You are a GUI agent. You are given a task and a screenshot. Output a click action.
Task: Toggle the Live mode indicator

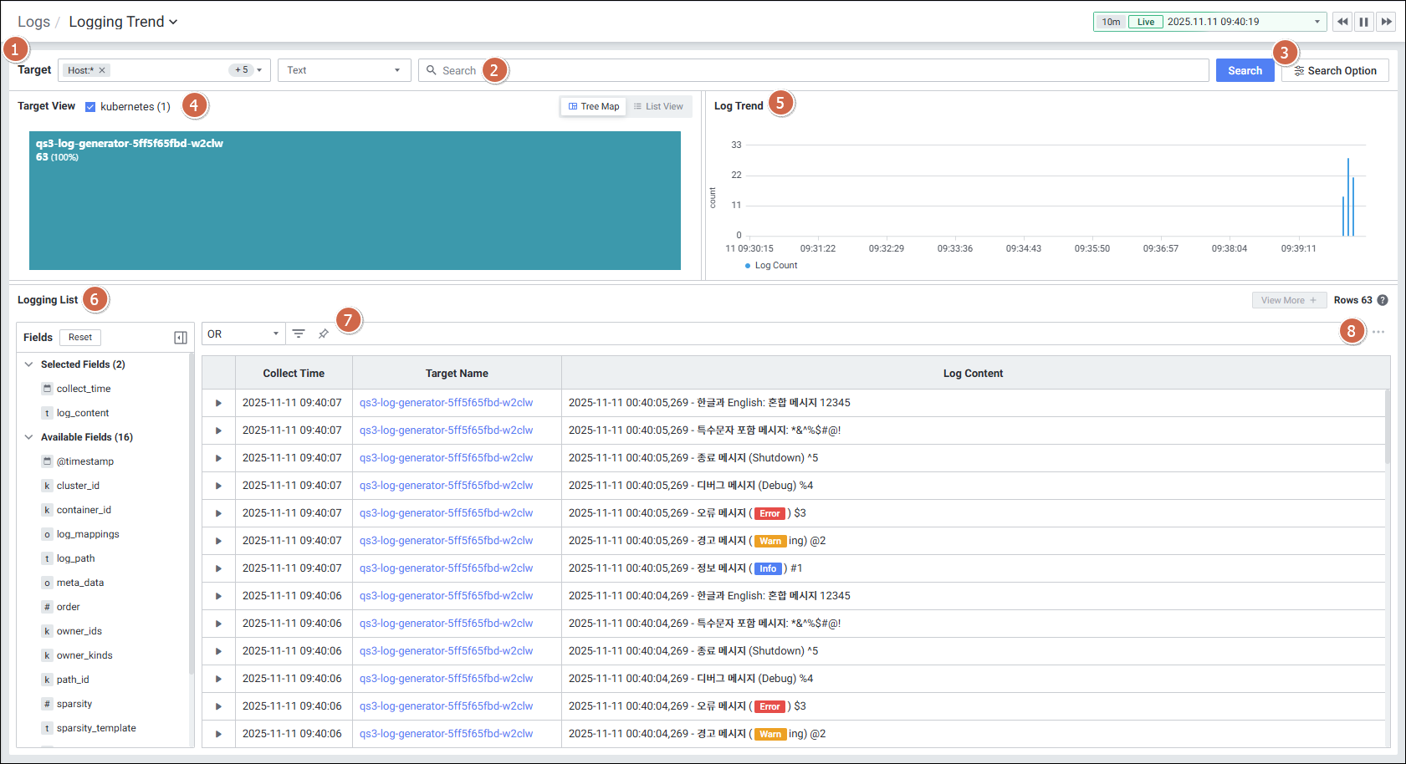pyautogui.click(x=1145, y=22)
